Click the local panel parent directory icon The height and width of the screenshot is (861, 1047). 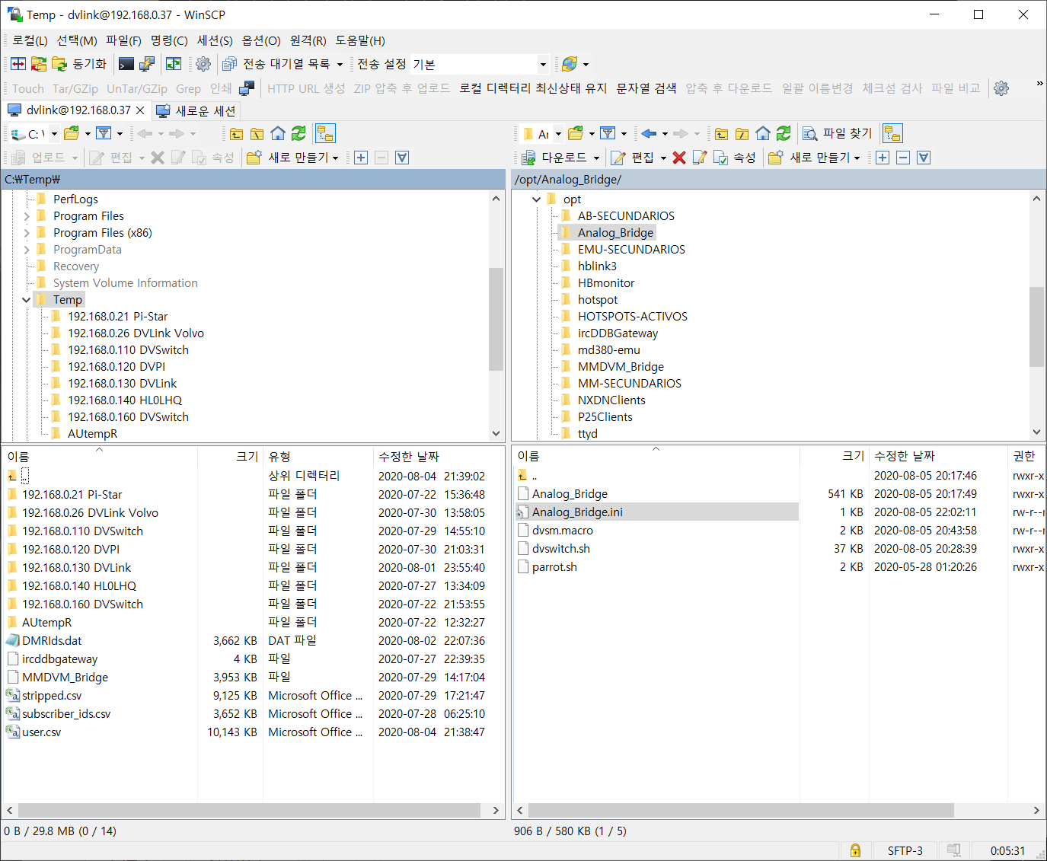click(x=237, y=134)
